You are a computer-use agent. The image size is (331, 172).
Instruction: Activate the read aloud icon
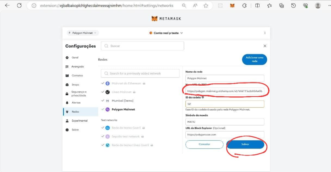coord(195,6)
